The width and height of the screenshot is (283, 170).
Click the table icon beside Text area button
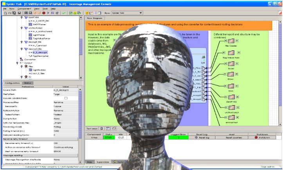coord(108,129)
